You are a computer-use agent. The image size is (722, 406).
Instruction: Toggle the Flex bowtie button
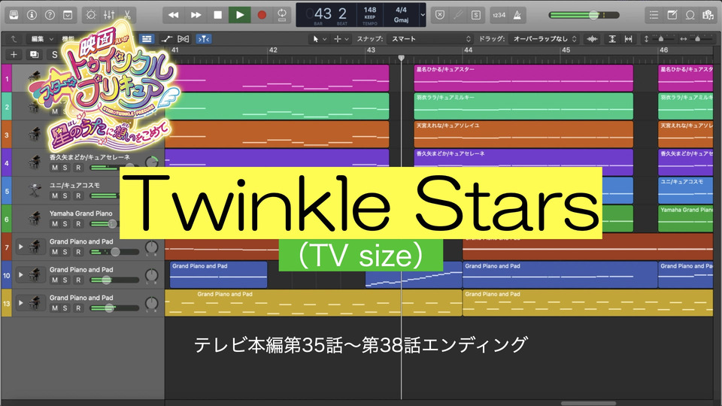pyautogui.click(x=184, y=39)
